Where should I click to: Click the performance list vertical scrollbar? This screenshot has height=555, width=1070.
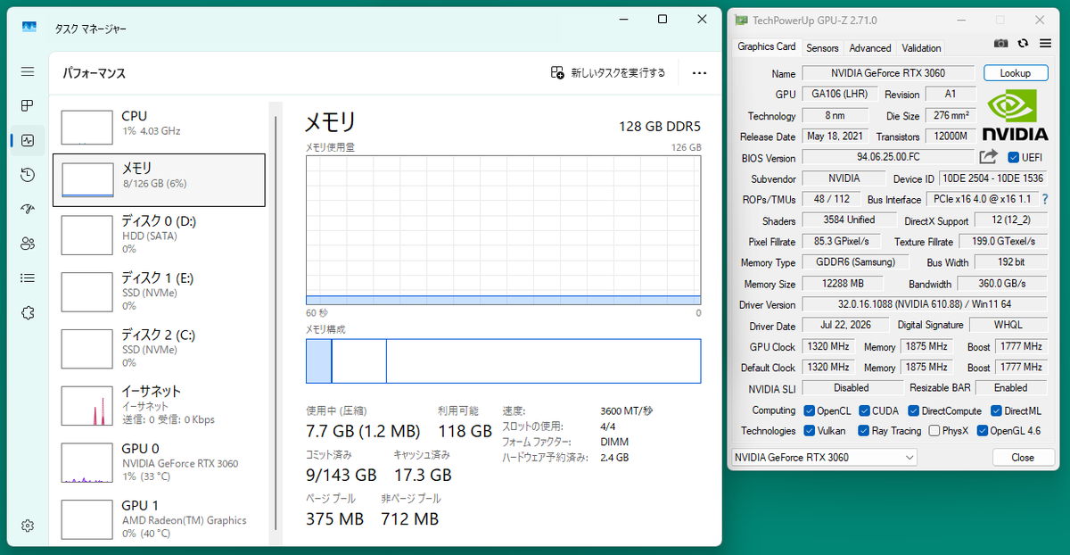click(x=276, y=322)
